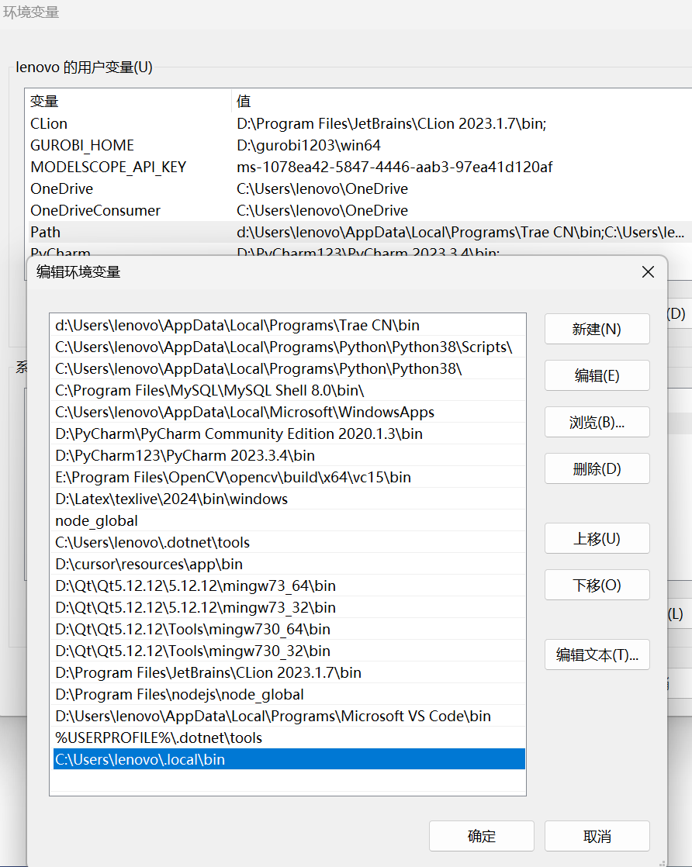Viewport: 692px width, 867px height.
Task: Select PyCharm Community Edition 2020.1.3\bin entry
Action: pos(288,433)
